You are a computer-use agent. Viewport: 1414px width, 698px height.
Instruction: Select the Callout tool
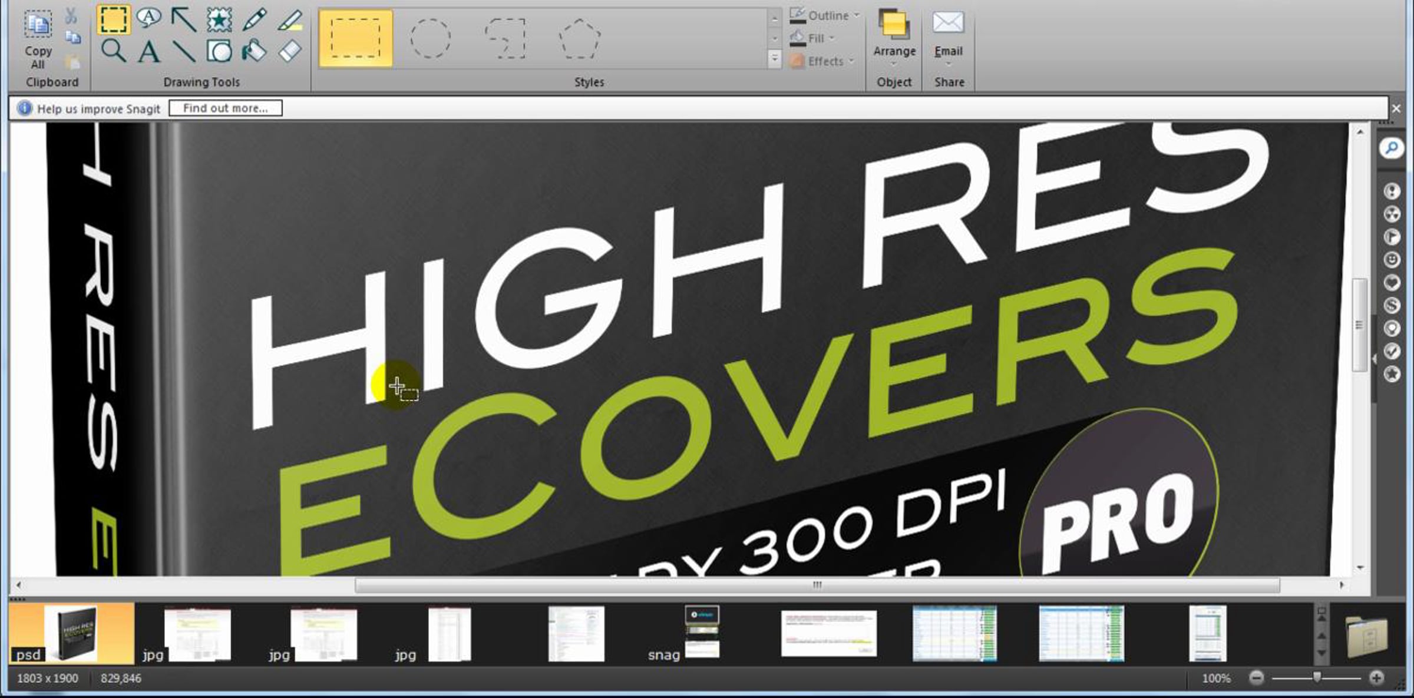(x=148, y=18)
